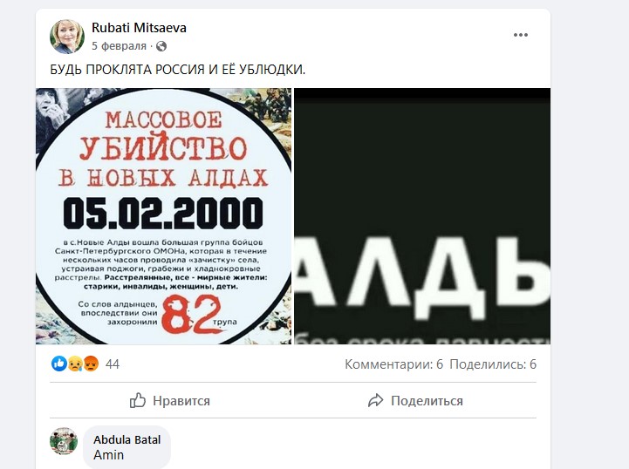Open the three-dot post options menu
The height and width of the screenshot is (469, 629).
(x=520, y=35)
